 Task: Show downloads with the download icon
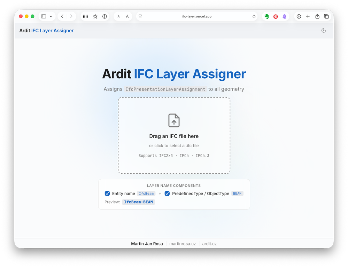point(299,16)
